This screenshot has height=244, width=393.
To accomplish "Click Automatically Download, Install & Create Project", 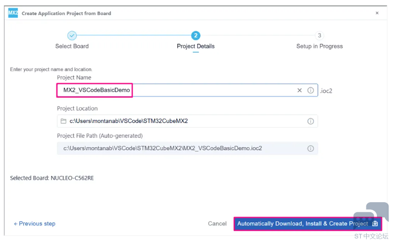I will coord(307,224).
